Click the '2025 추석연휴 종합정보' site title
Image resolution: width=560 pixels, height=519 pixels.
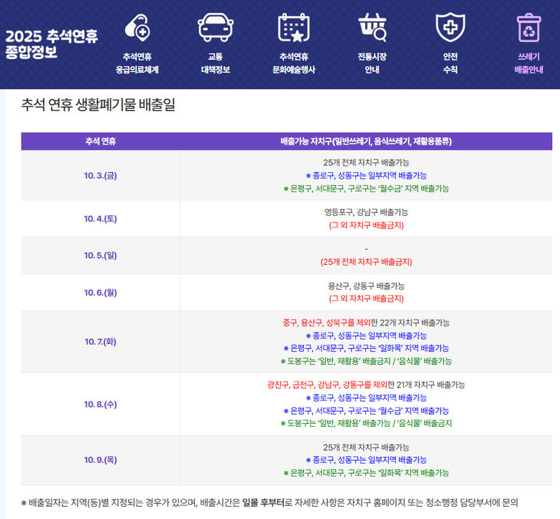coord(52,44)
